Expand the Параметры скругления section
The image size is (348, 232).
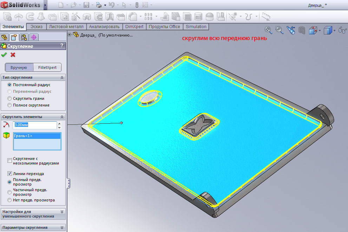pos(62,227)
